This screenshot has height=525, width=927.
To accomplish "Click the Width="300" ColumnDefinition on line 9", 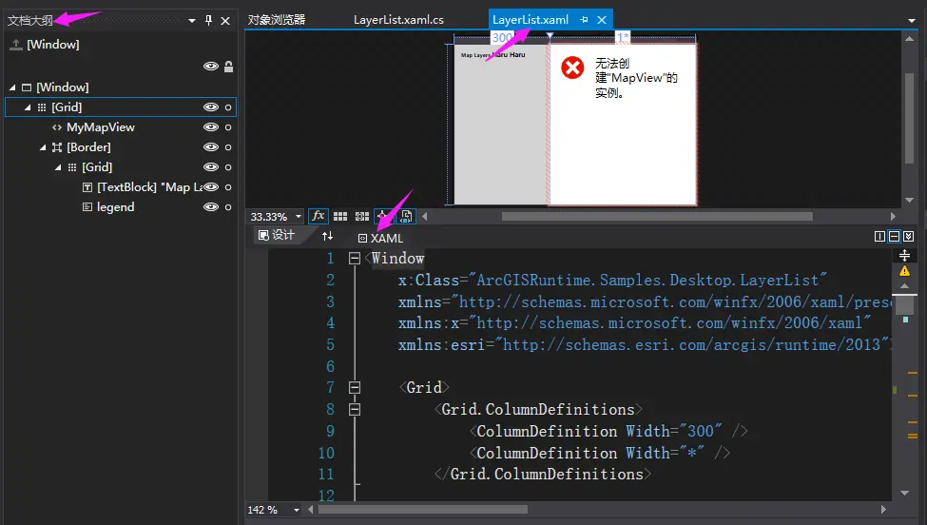I will (x=608, y=431).
